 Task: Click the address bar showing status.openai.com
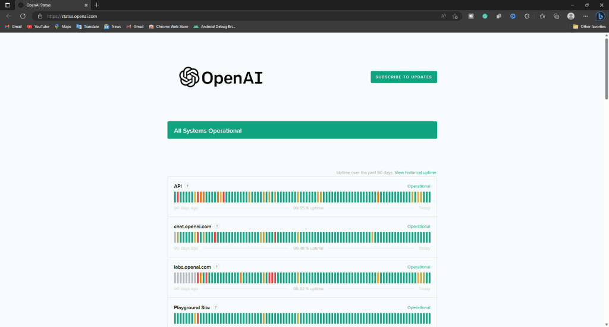tap(238, 16)
